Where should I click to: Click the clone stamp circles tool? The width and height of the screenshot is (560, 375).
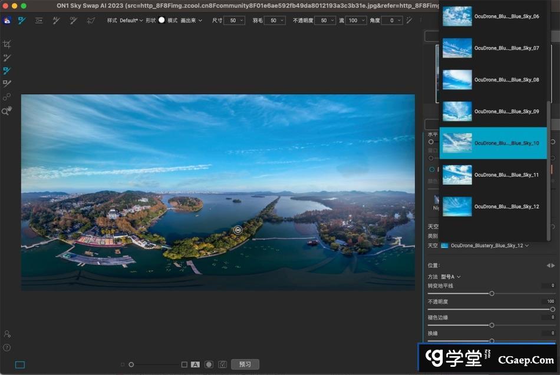7,97
